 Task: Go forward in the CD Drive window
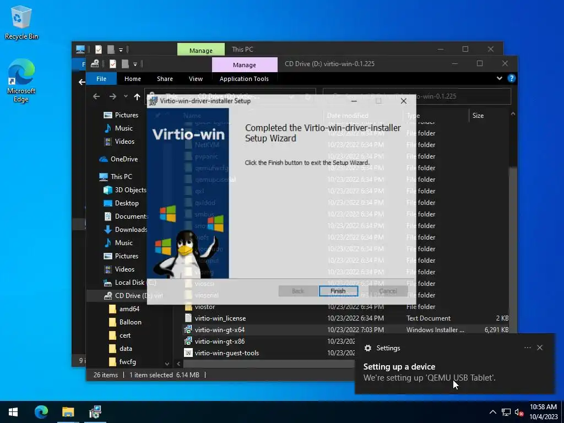point(113,96)
